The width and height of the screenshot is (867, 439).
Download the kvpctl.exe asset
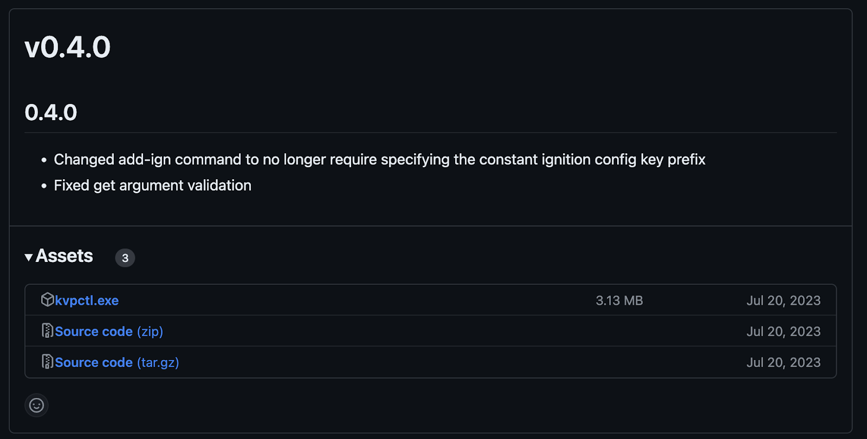[x=87, y=300]
